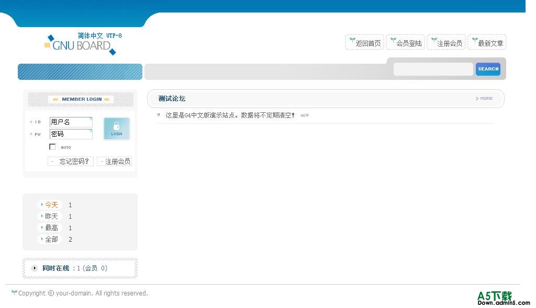Click the arrow icon beside 同时在线

tap(35, 268)
